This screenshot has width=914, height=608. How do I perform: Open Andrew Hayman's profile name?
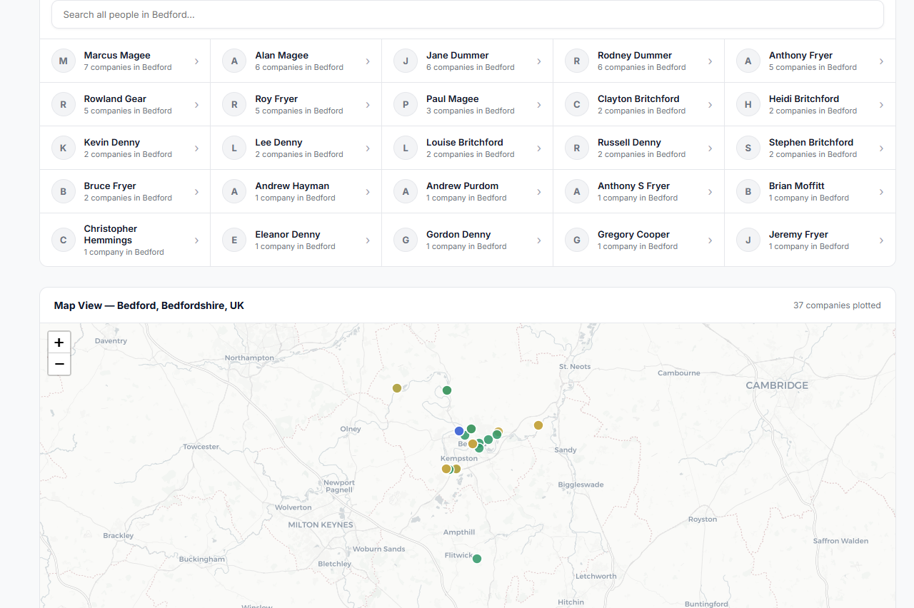(292, 186)
